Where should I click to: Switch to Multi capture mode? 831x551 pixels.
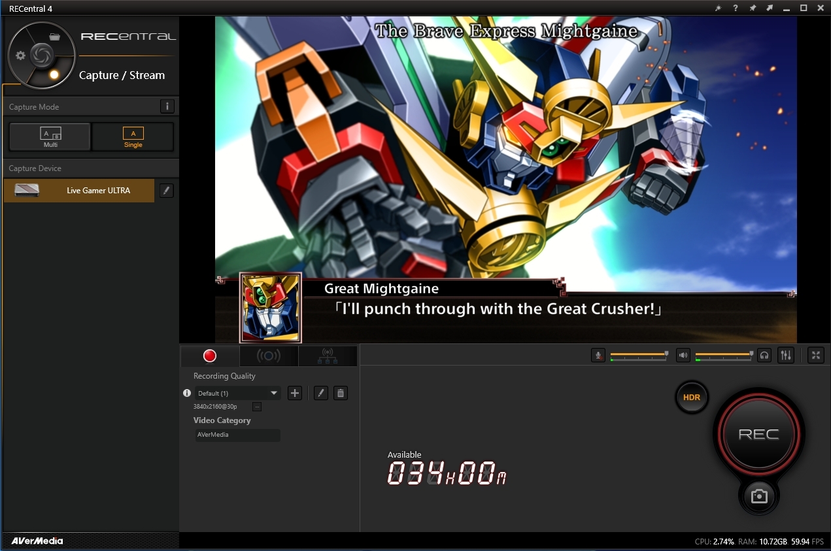coord(50,137)
